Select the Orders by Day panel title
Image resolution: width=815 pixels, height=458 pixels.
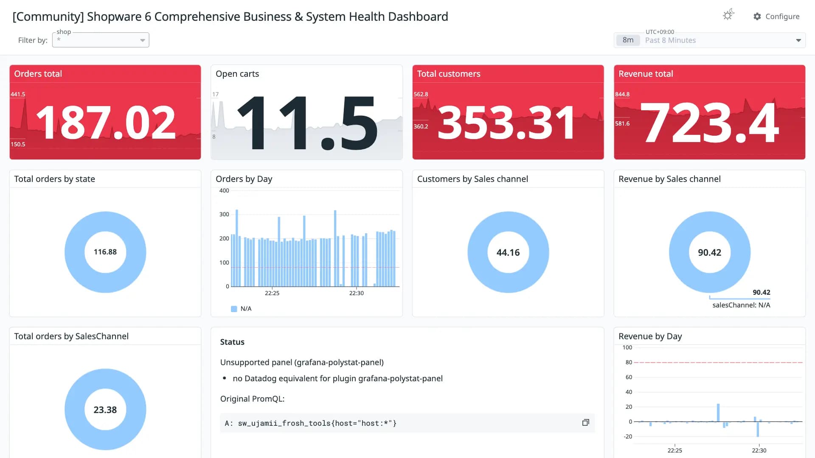(x=244, y=179)
